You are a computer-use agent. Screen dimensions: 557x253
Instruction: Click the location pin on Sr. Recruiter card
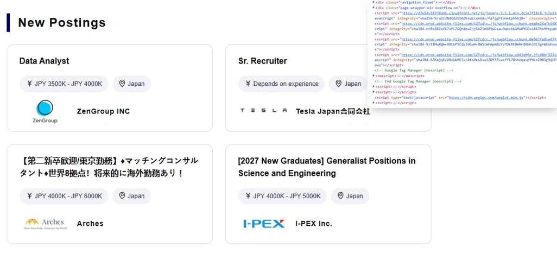click(339, 84)
